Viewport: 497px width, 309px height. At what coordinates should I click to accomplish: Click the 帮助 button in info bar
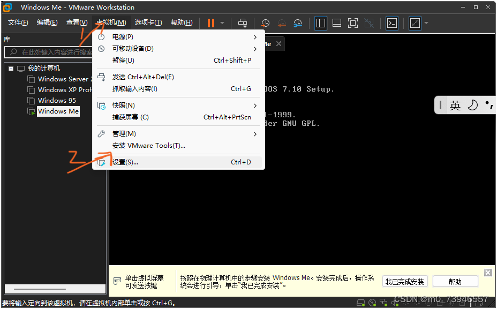coord(455,282)
